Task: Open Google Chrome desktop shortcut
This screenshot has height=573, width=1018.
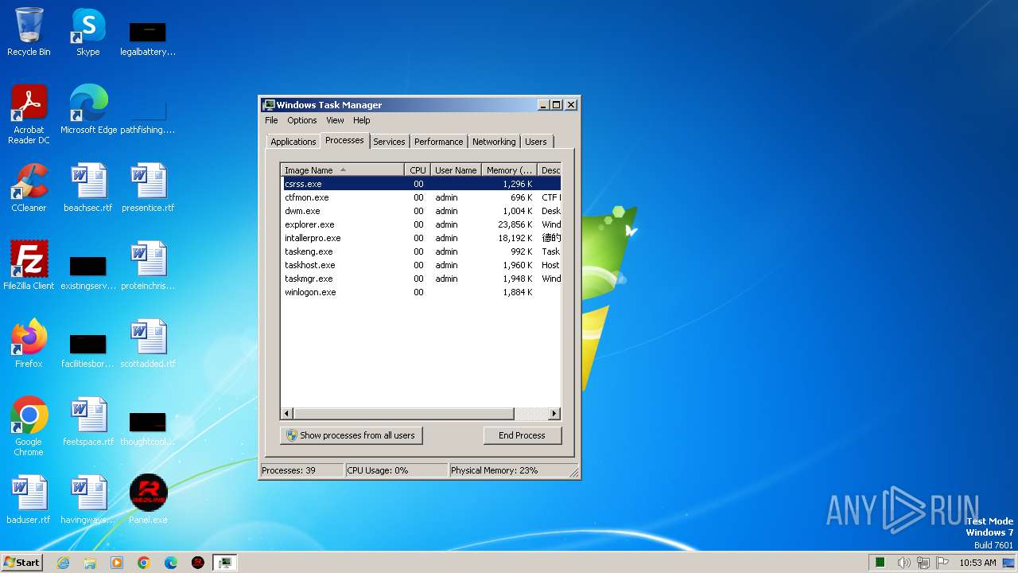Action: pyautogui.click(x=29, y=426)
